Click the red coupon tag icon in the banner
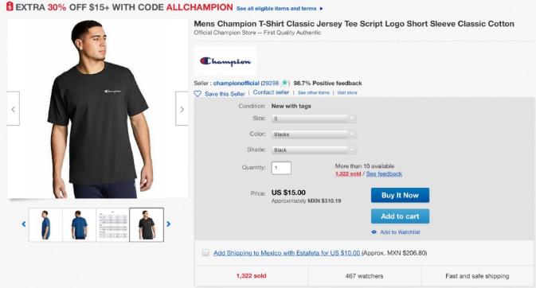 (x=10, y=6)
